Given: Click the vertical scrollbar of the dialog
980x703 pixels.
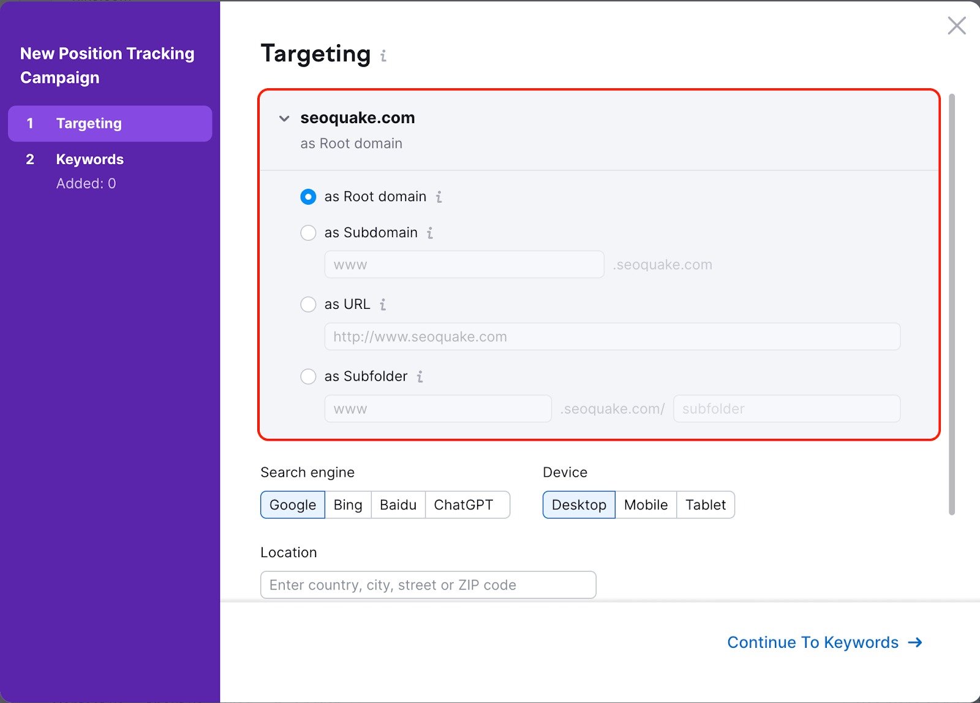Looking at the screenshot, I should (x=951, y=306).
